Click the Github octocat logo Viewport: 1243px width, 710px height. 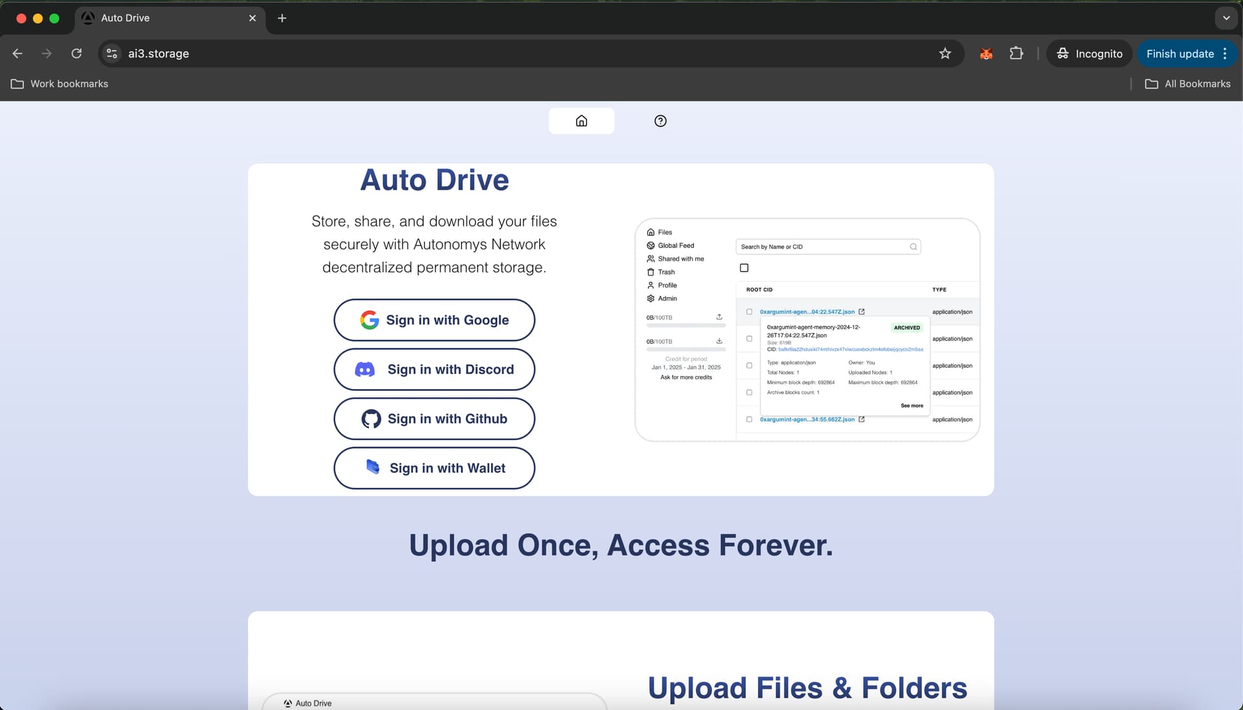[x=371, y=419]
